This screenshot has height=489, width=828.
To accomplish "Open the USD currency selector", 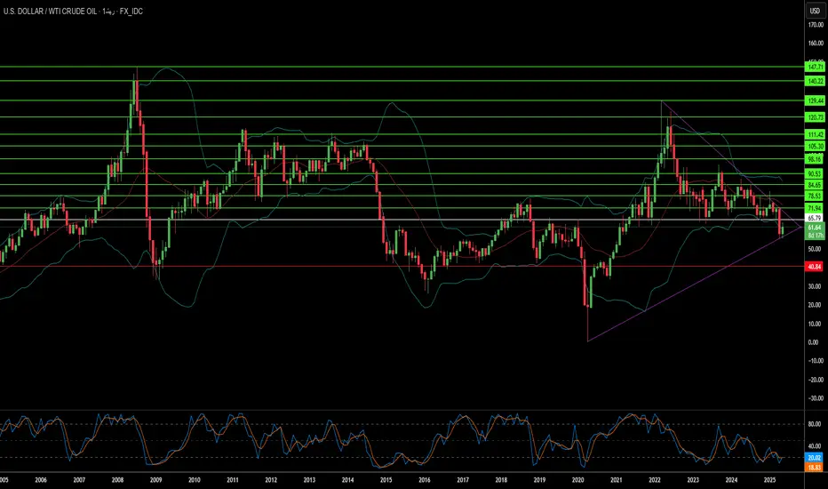I will [x=815, y=11].
